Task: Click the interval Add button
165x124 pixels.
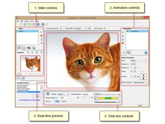Action: click(57, 101)
